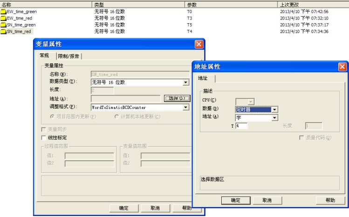Click the EW_time_red tag icon
This screenshot has height=217, width=349.
pos(3,18)
